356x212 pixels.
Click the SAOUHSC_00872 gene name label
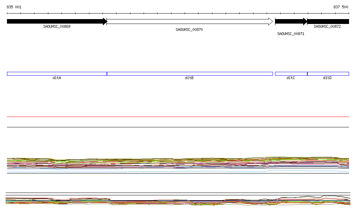pyautogui.click(x=327, y=27)
